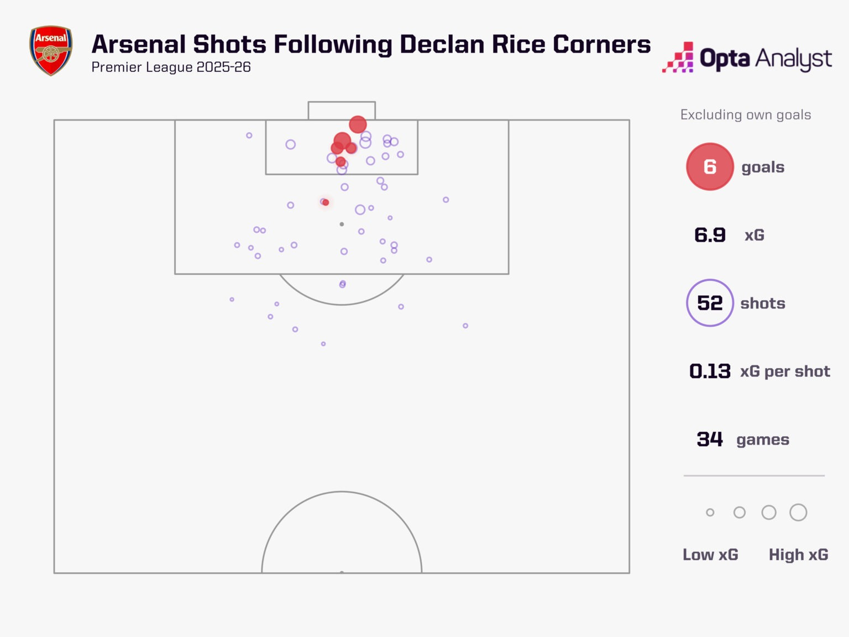Click the Opta Analyst logo
Viewport: 849px width, 637px height.
pos(747,58)
